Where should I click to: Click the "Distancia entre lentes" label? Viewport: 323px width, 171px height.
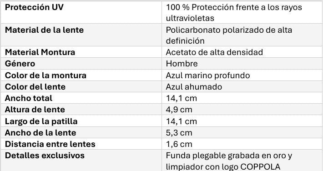50,144
